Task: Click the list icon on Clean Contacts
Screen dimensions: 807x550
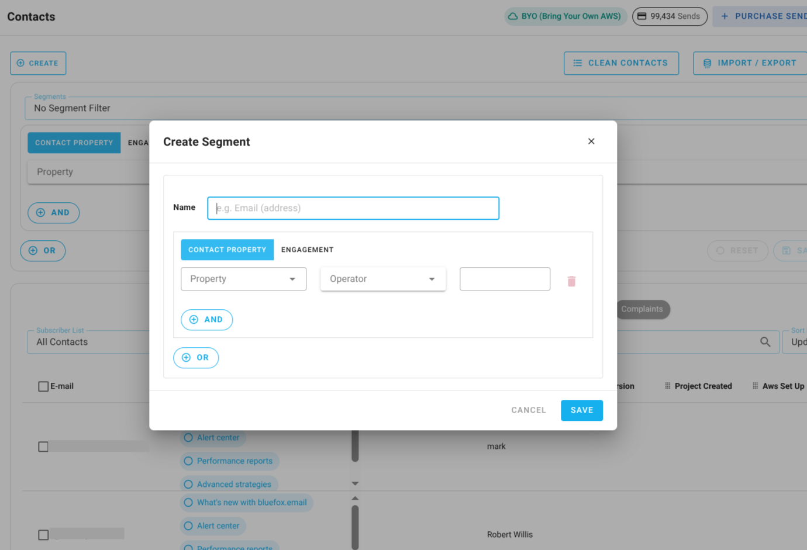Action: [577, 63]
